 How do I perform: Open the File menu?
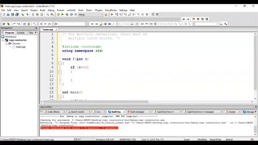(x=3, y=10)
